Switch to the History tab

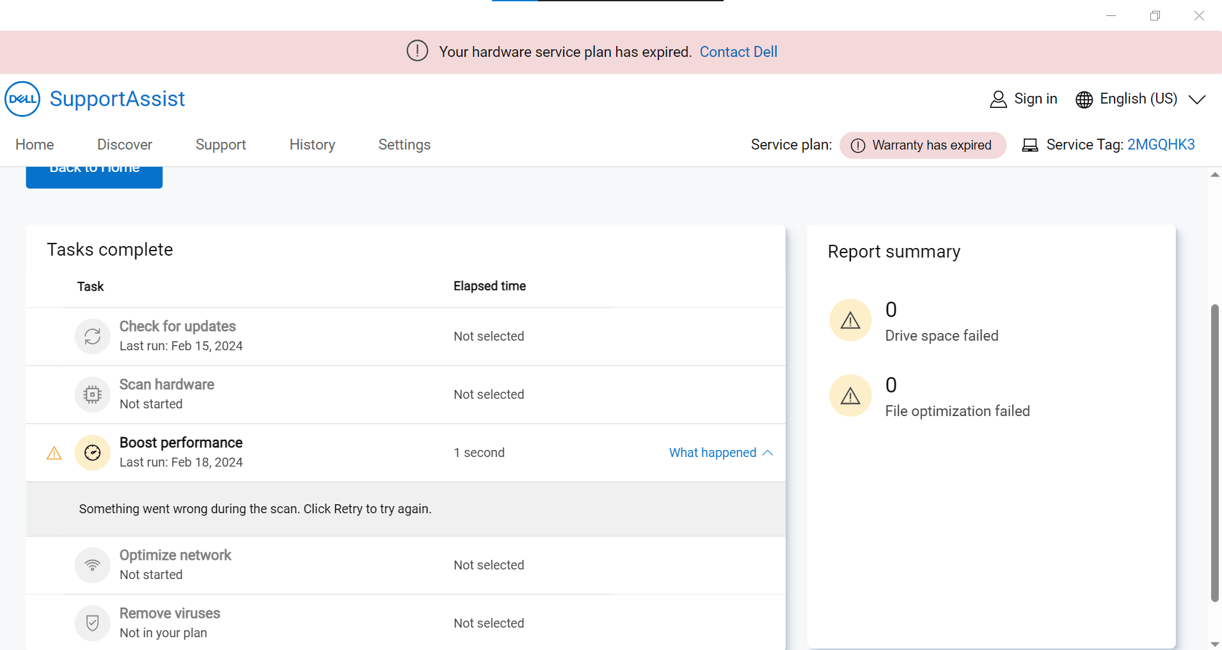tap(312, 144)
